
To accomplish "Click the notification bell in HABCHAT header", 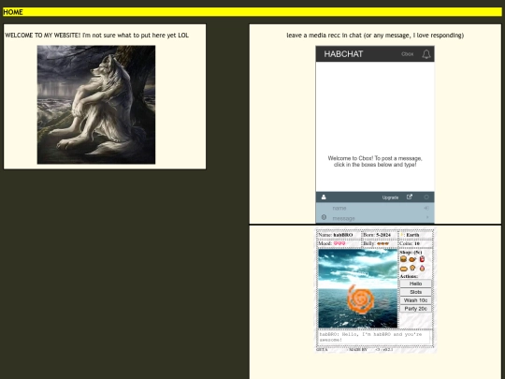I will pyautogui.click(x=426, y=54).
